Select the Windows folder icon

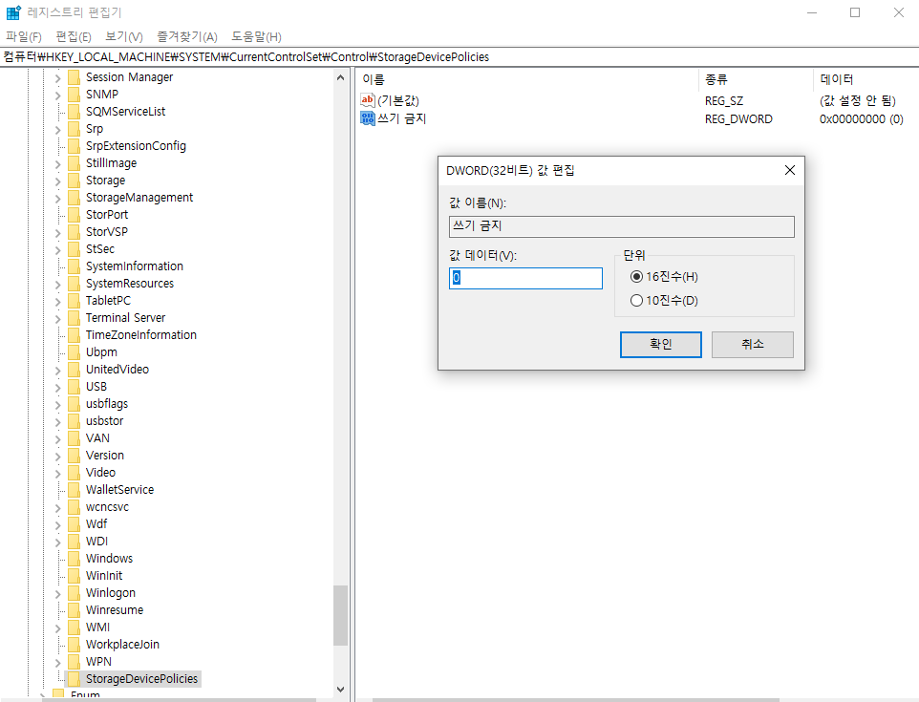coord(74,559)
